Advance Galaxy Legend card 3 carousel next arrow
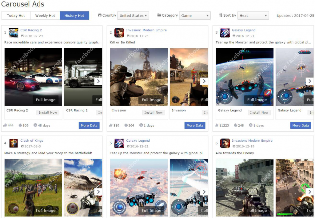This screenshot has width=315, height=218. [x=309, y=81]
